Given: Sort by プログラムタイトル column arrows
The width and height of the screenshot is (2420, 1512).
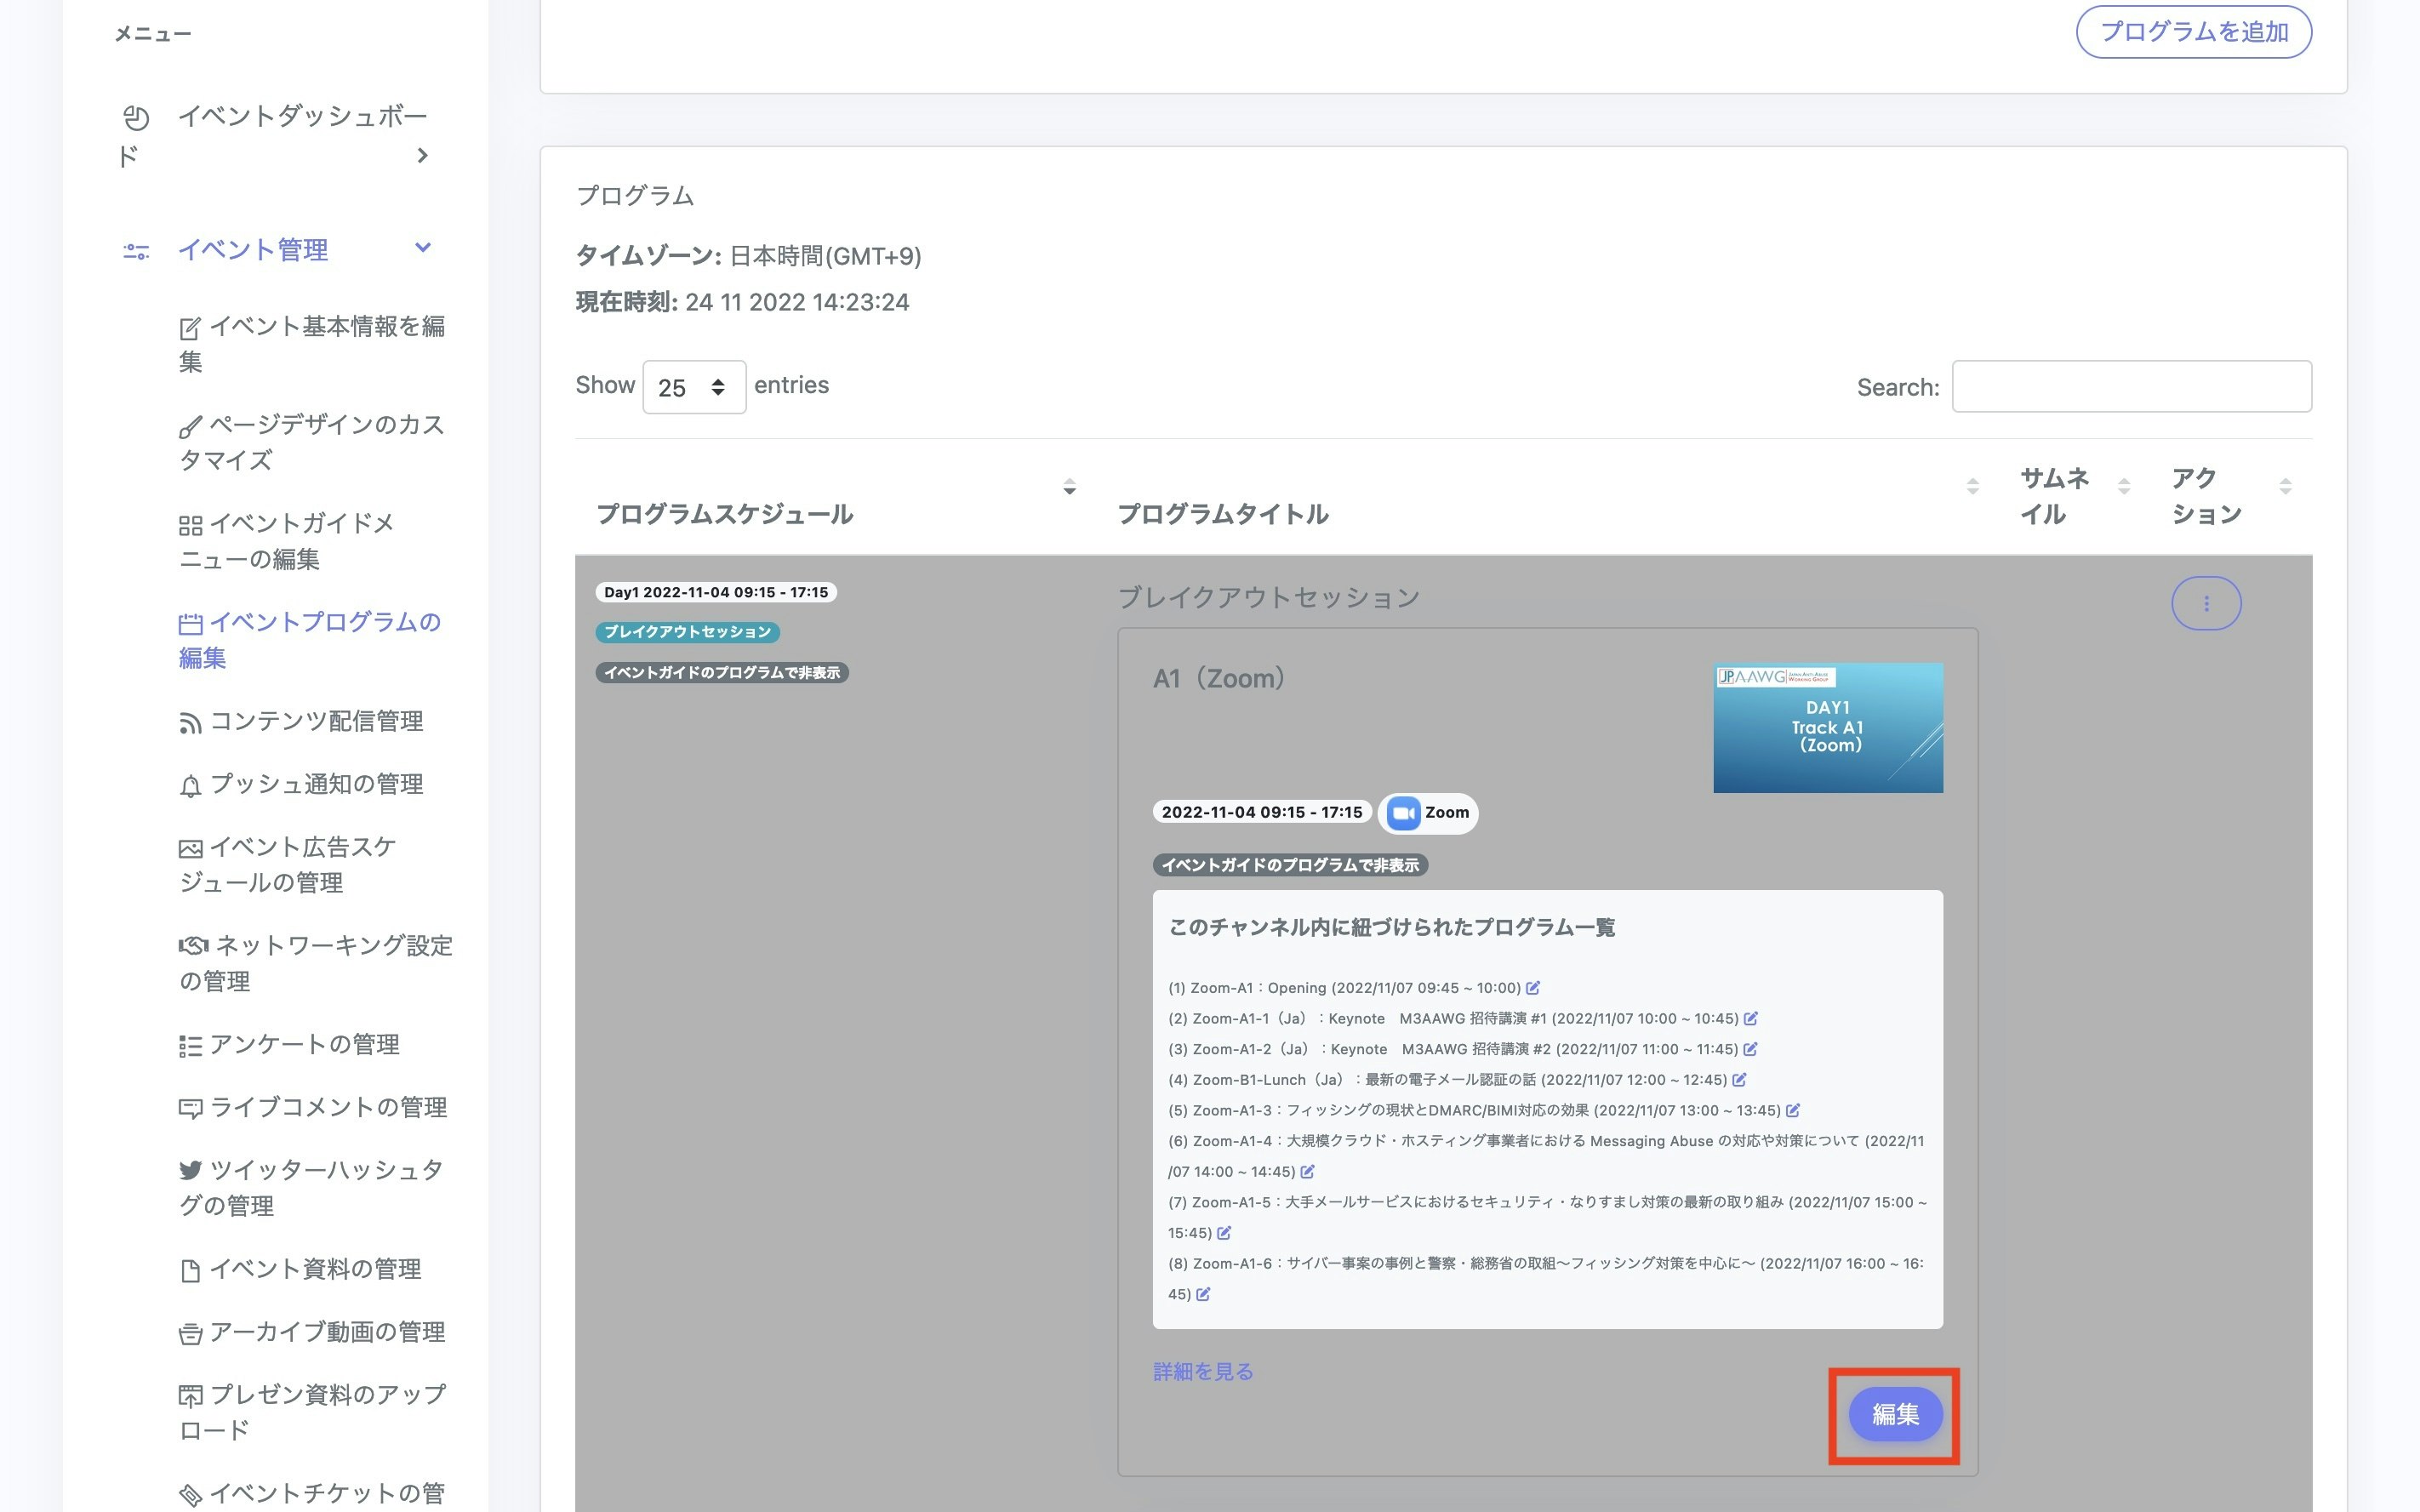Looking at the screenshot, I should pos(1972,487).
